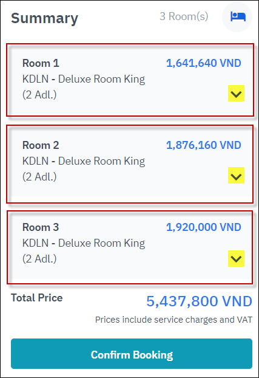Expand Room 1 details chevron
The height and width of the screenshot is (378, 259).
click(x=236, y=94)
